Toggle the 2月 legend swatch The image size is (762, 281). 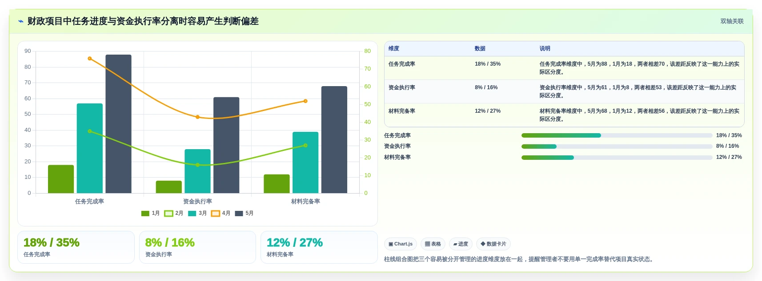[168, 214]
